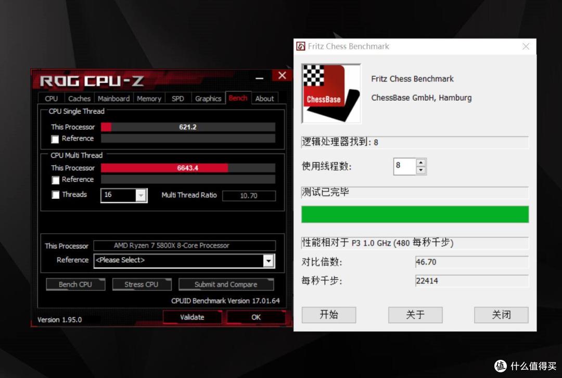The image size is (562, 378).
Task: Click the single thread score bar 621.2
Action: tap(188, 127)
